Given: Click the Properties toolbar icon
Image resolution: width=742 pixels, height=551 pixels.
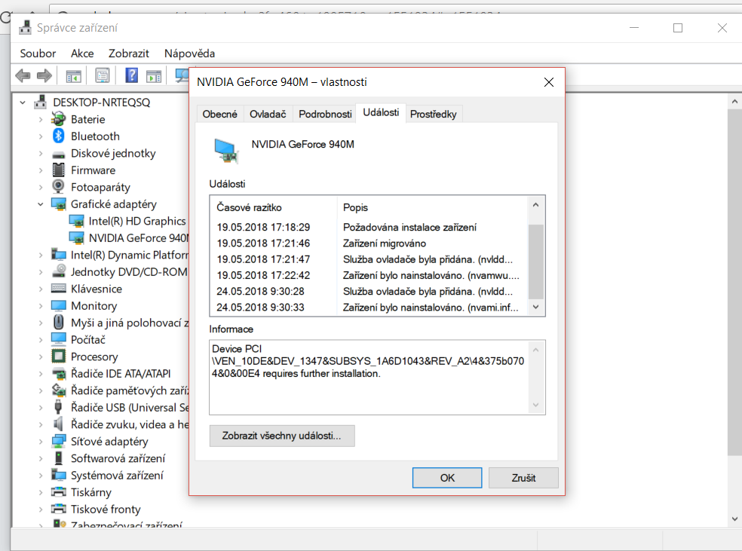Looking at the screenshot, I should (x=103, y=75).
